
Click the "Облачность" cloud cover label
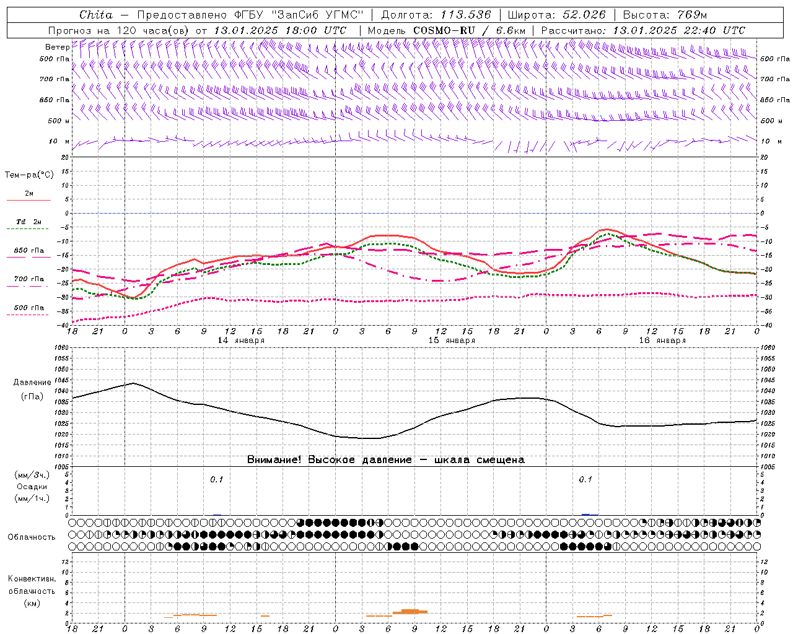click(x=32, y=537)
